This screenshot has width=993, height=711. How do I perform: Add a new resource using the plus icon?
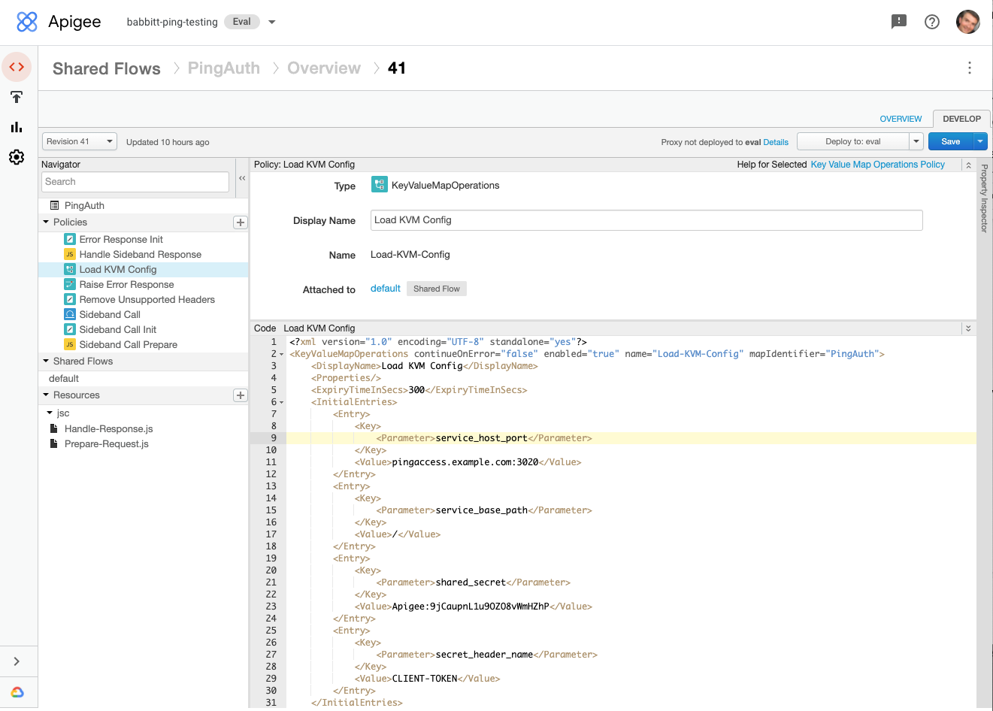pos(240,395)
